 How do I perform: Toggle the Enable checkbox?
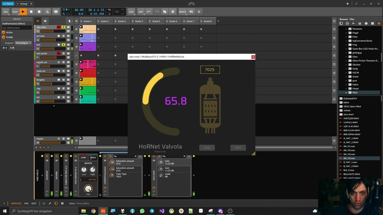tap(4, 37)
